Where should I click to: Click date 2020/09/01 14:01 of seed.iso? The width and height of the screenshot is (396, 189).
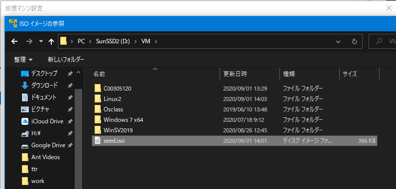pyautogui.click(x=245, y=141)
